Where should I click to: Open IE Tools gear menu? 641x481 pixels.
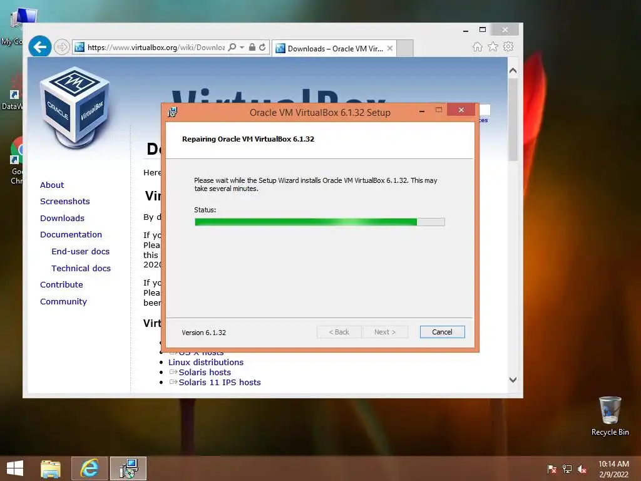coord(508,46)
